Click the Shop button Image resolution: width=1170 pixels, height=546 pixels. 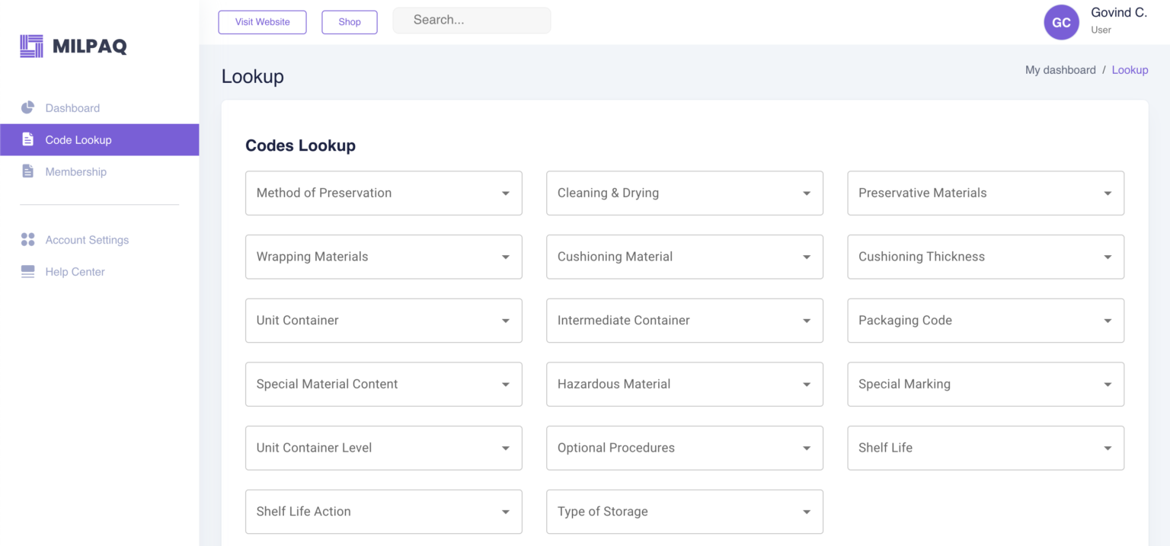350,22
